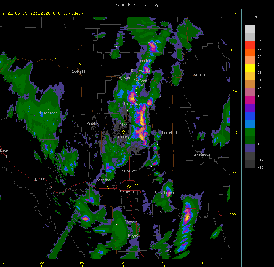Image resolution: width=274 pixels, height=267 pixels.
Task: Click the ThreeHills town label
Action: tap(170, 133)
